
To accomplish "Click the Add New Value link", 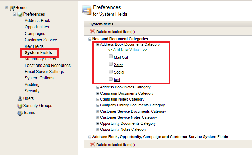I will [x=128, y=50].
